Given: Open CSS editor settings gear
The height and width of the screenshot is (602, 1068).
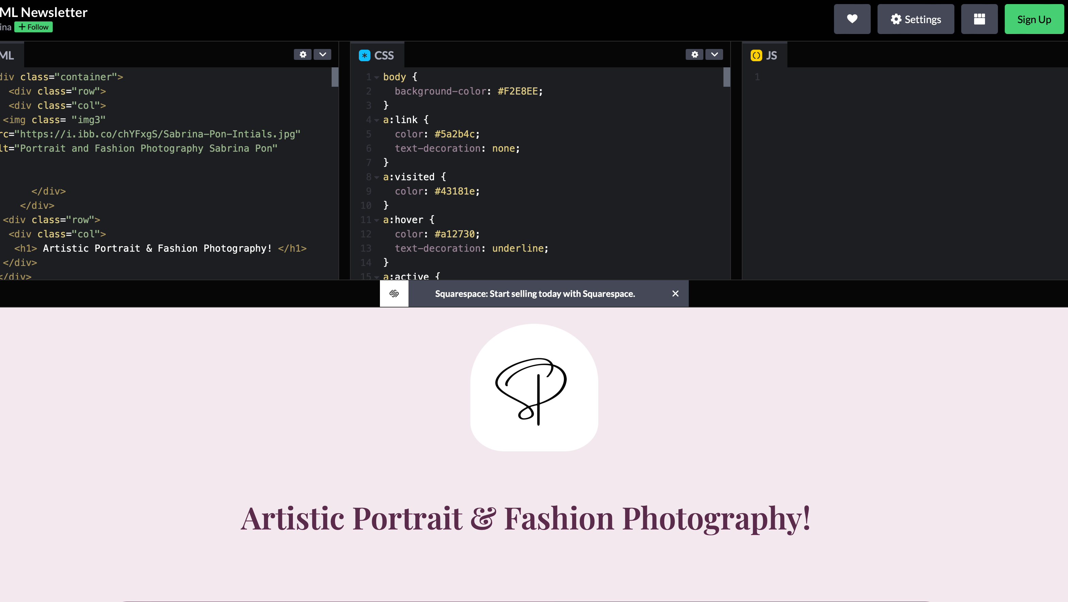Looking at the screenshot, I should (x=695, y=54).
